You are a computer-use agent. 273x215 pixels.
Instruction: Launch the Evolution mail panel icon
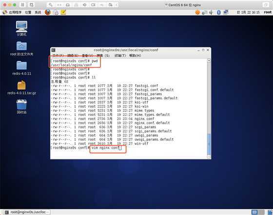tap(56, 12)
